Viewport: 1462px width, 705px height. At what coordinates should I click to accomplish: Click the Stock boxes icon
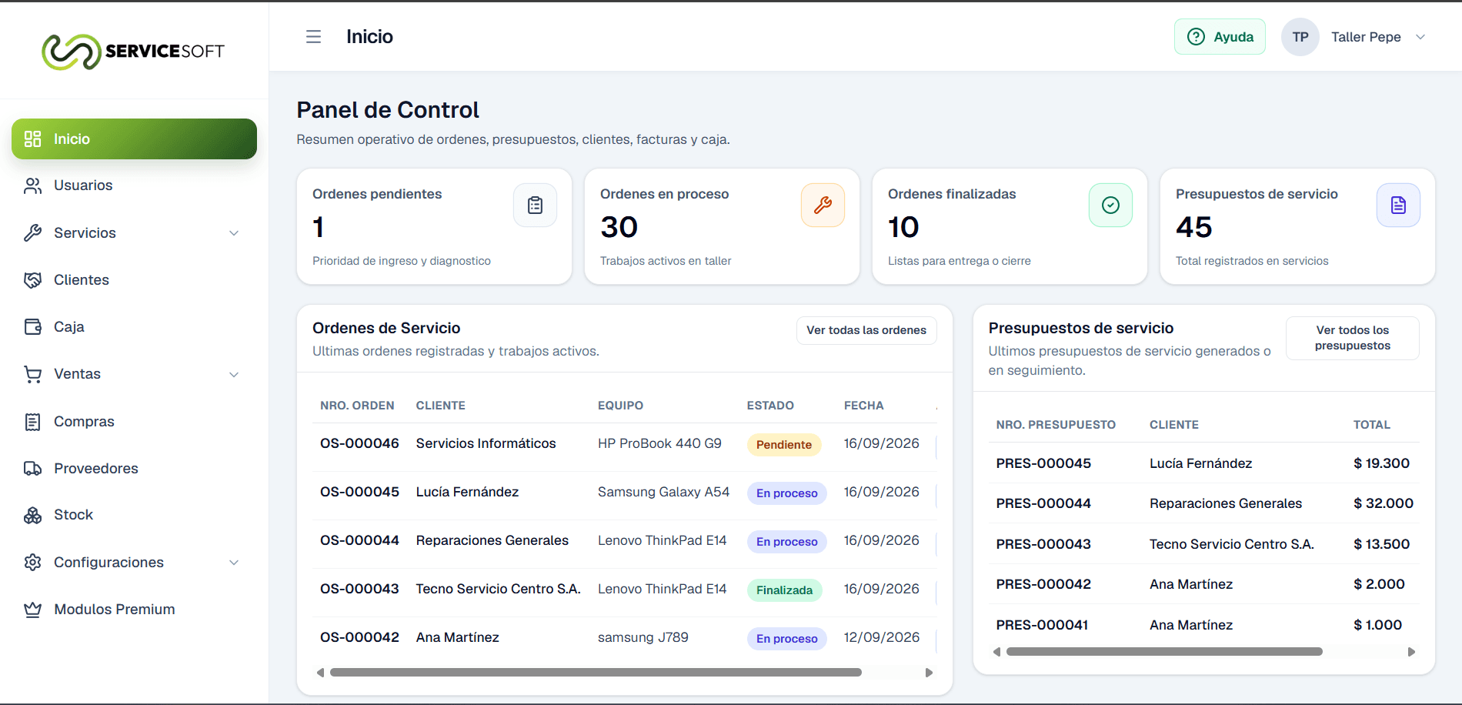(x=32, y=515)
